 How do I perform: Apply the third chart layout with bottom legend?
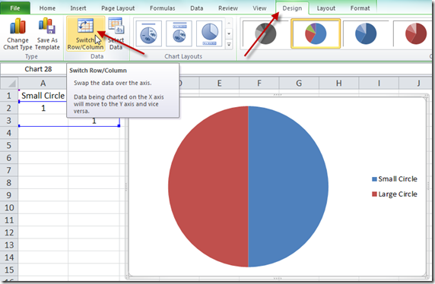click(x=209, y=33)
